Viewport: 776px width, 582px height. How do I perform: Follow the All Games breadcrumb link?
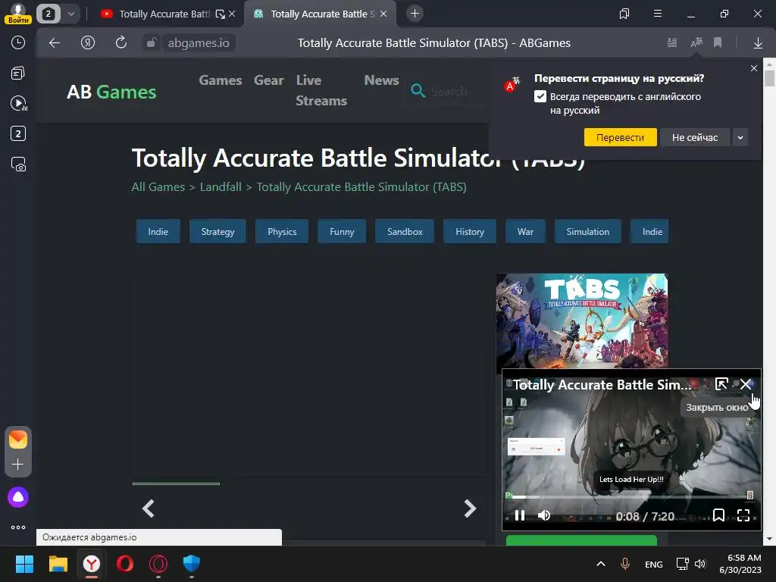pos(158,187)
